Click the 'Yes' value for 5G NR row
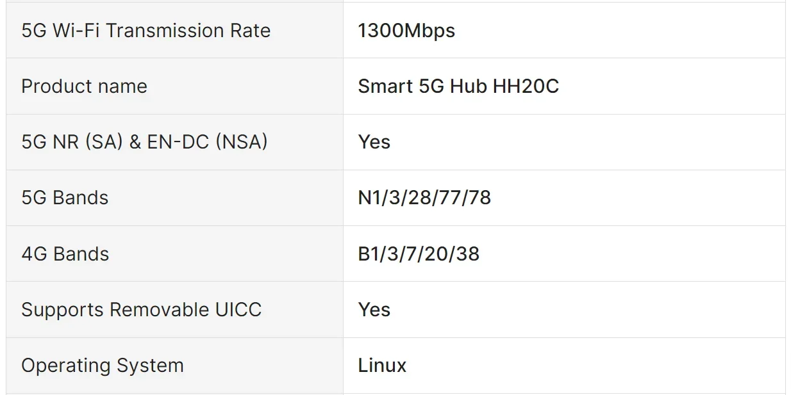The image size is (791, 395). 374,142
